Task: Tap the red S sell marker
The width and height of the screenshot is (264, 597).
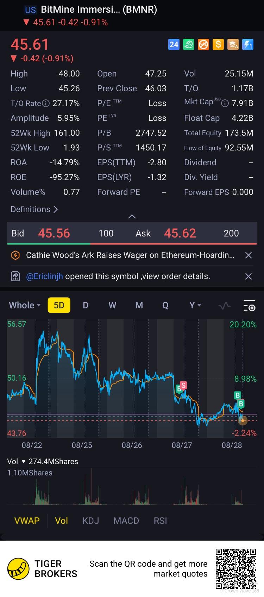Action: click(183, 385)
